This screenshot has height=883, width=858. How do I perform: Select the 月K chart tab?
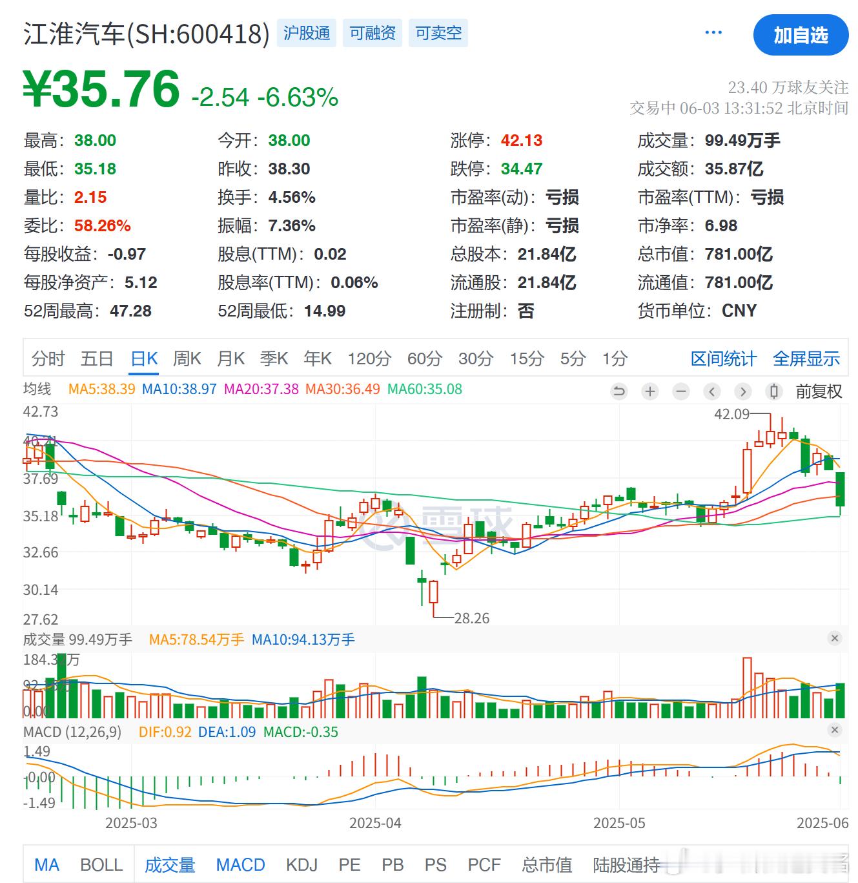click(x=231, y=358)
